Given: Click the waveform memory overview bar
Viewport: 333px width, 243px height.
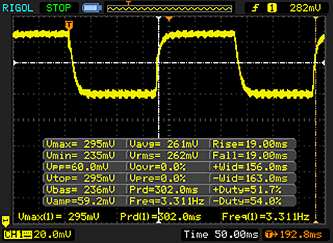Looking at the screenshot, I should click(x=170, y=8).
